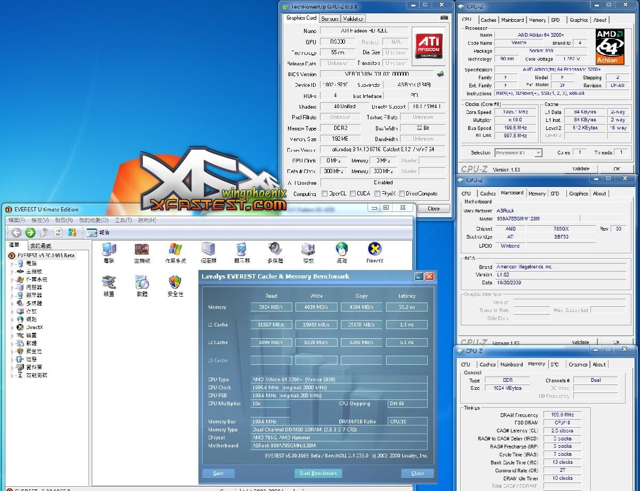The width and height of the screenshot is (640, 491).
Task: Expand the 電腦 node in the EVEREST tree
Action: click(x=13, y=264)
